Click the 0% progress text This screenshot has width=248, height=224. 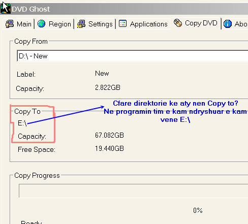(198, 210)
